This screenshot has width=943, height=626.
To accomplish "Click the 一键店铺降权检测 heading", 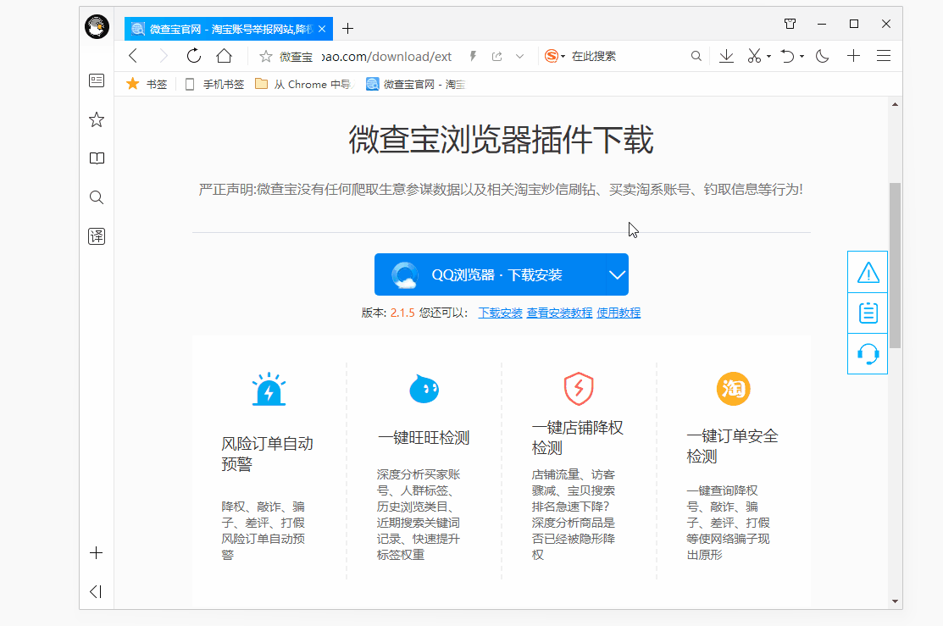I will pos(577,438).
